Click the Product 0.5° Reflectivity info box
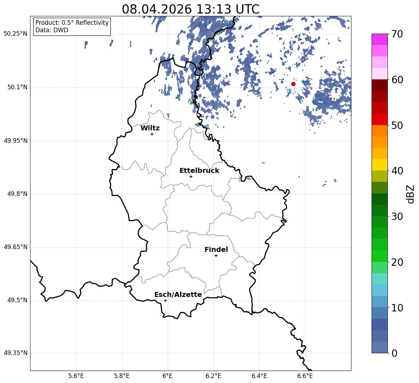This screenshot has height=383, width=419. (x=72, y=26)
